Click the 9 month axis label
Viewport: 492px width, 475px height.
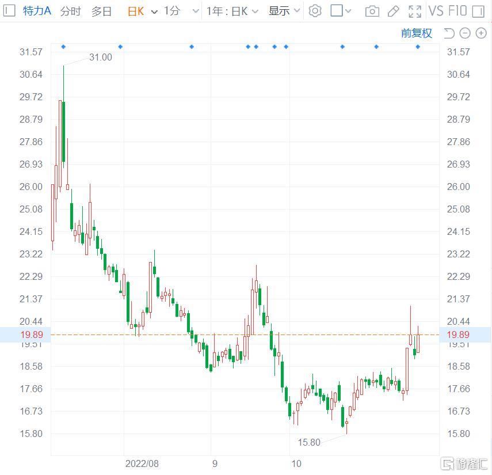click(215, 463)
